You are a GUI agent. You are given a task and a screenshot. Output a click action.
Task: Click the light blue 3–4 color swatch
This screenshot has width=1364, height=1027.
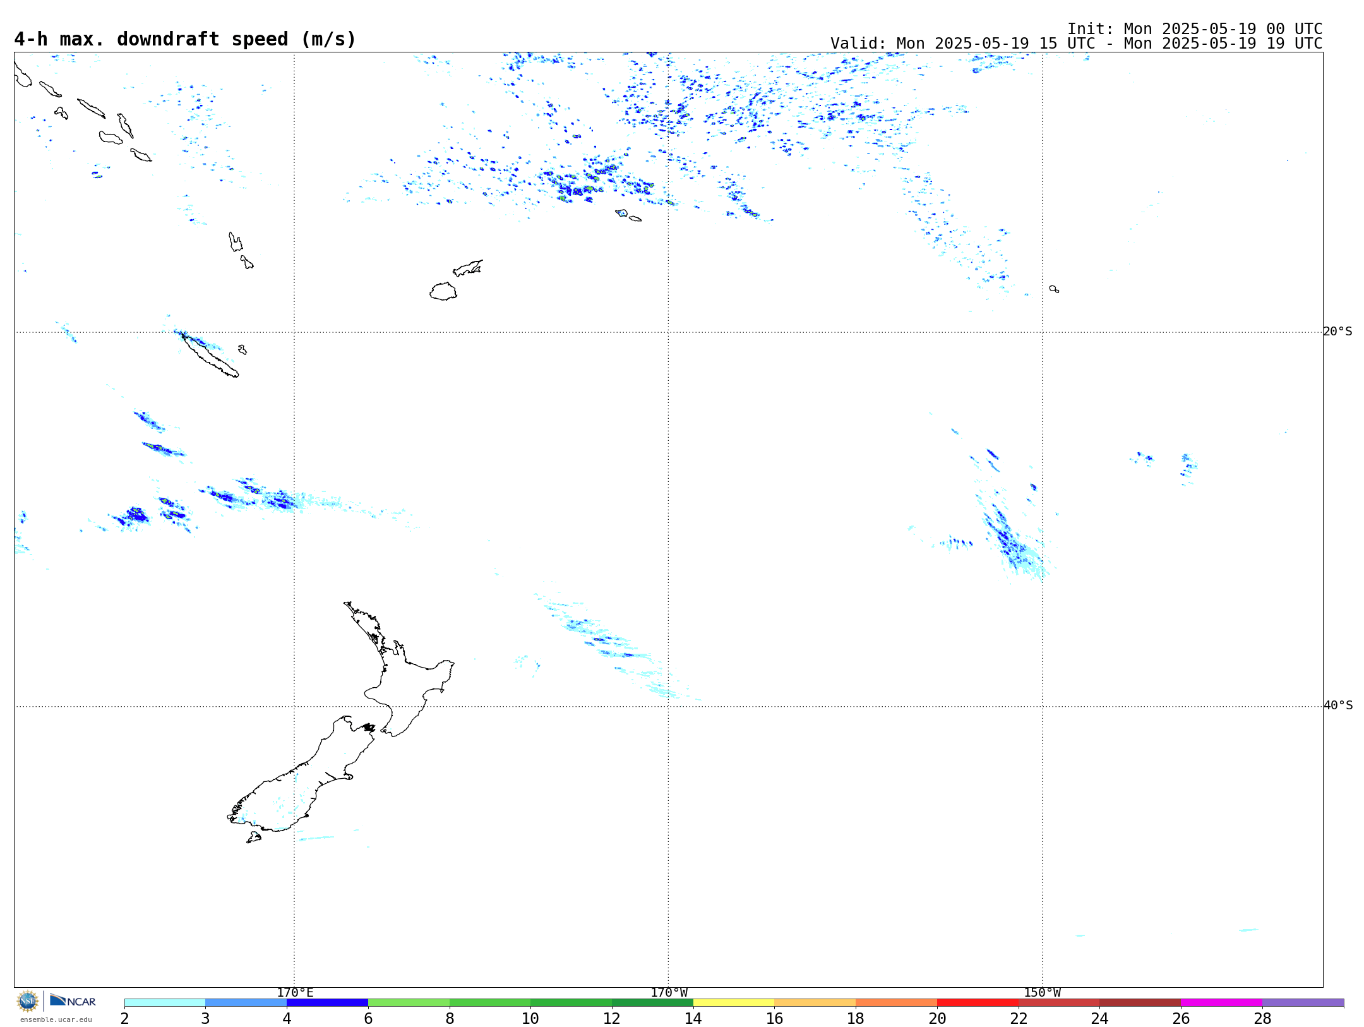coord(246,1002)
